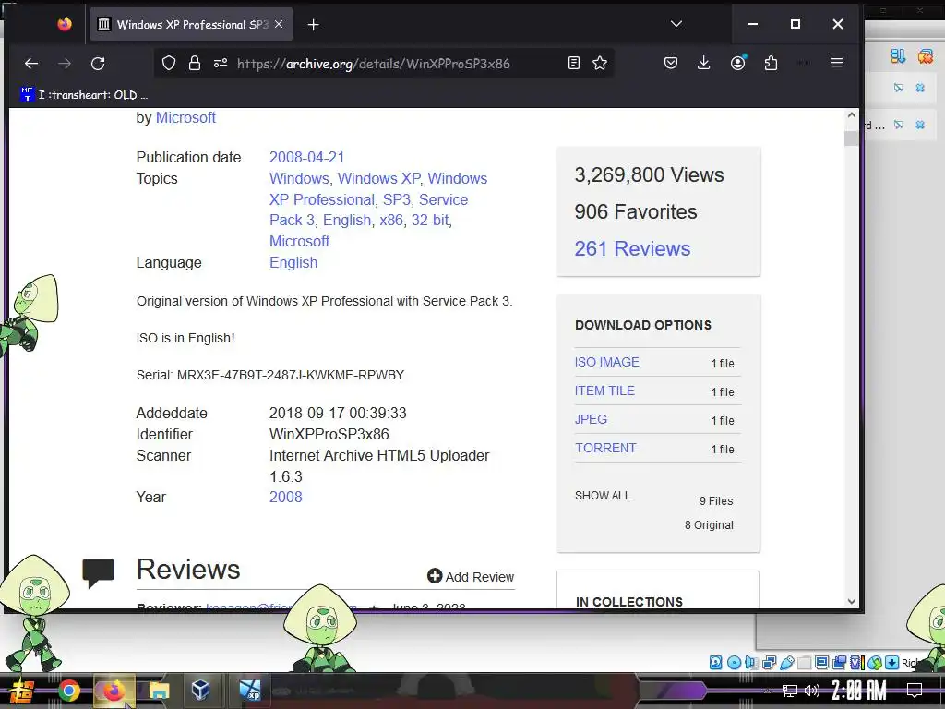This screenshot has height=709, width=945.
Task: Open the 261 Reviews link
Action: tap(632, 248)
